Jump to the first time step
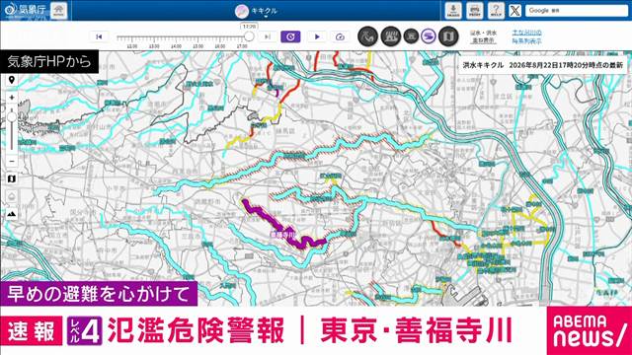 pyautogui.click(x=99, y=36)
